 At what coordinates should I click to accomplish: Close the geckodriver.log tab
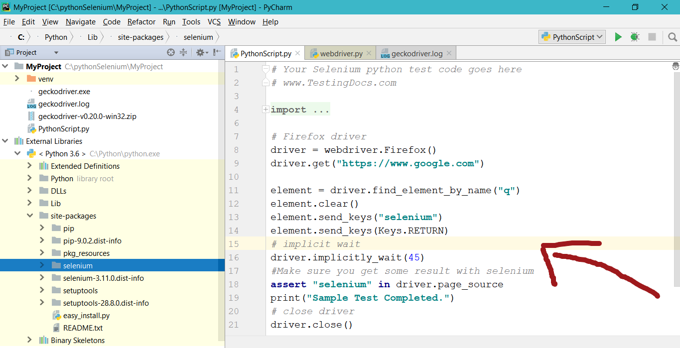449,53
